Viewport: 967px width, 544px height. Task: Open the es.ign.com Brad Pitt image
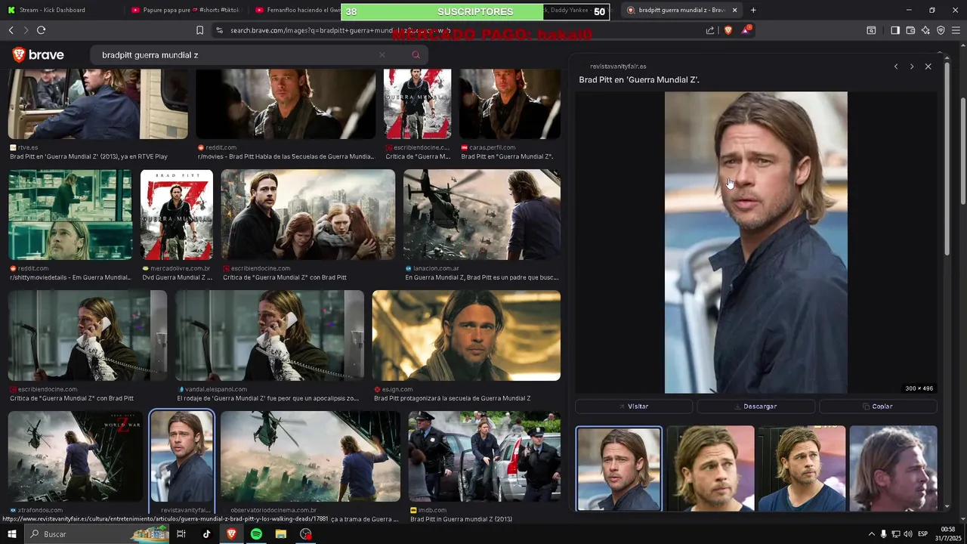pyautogui.click(x=466, y=335)
